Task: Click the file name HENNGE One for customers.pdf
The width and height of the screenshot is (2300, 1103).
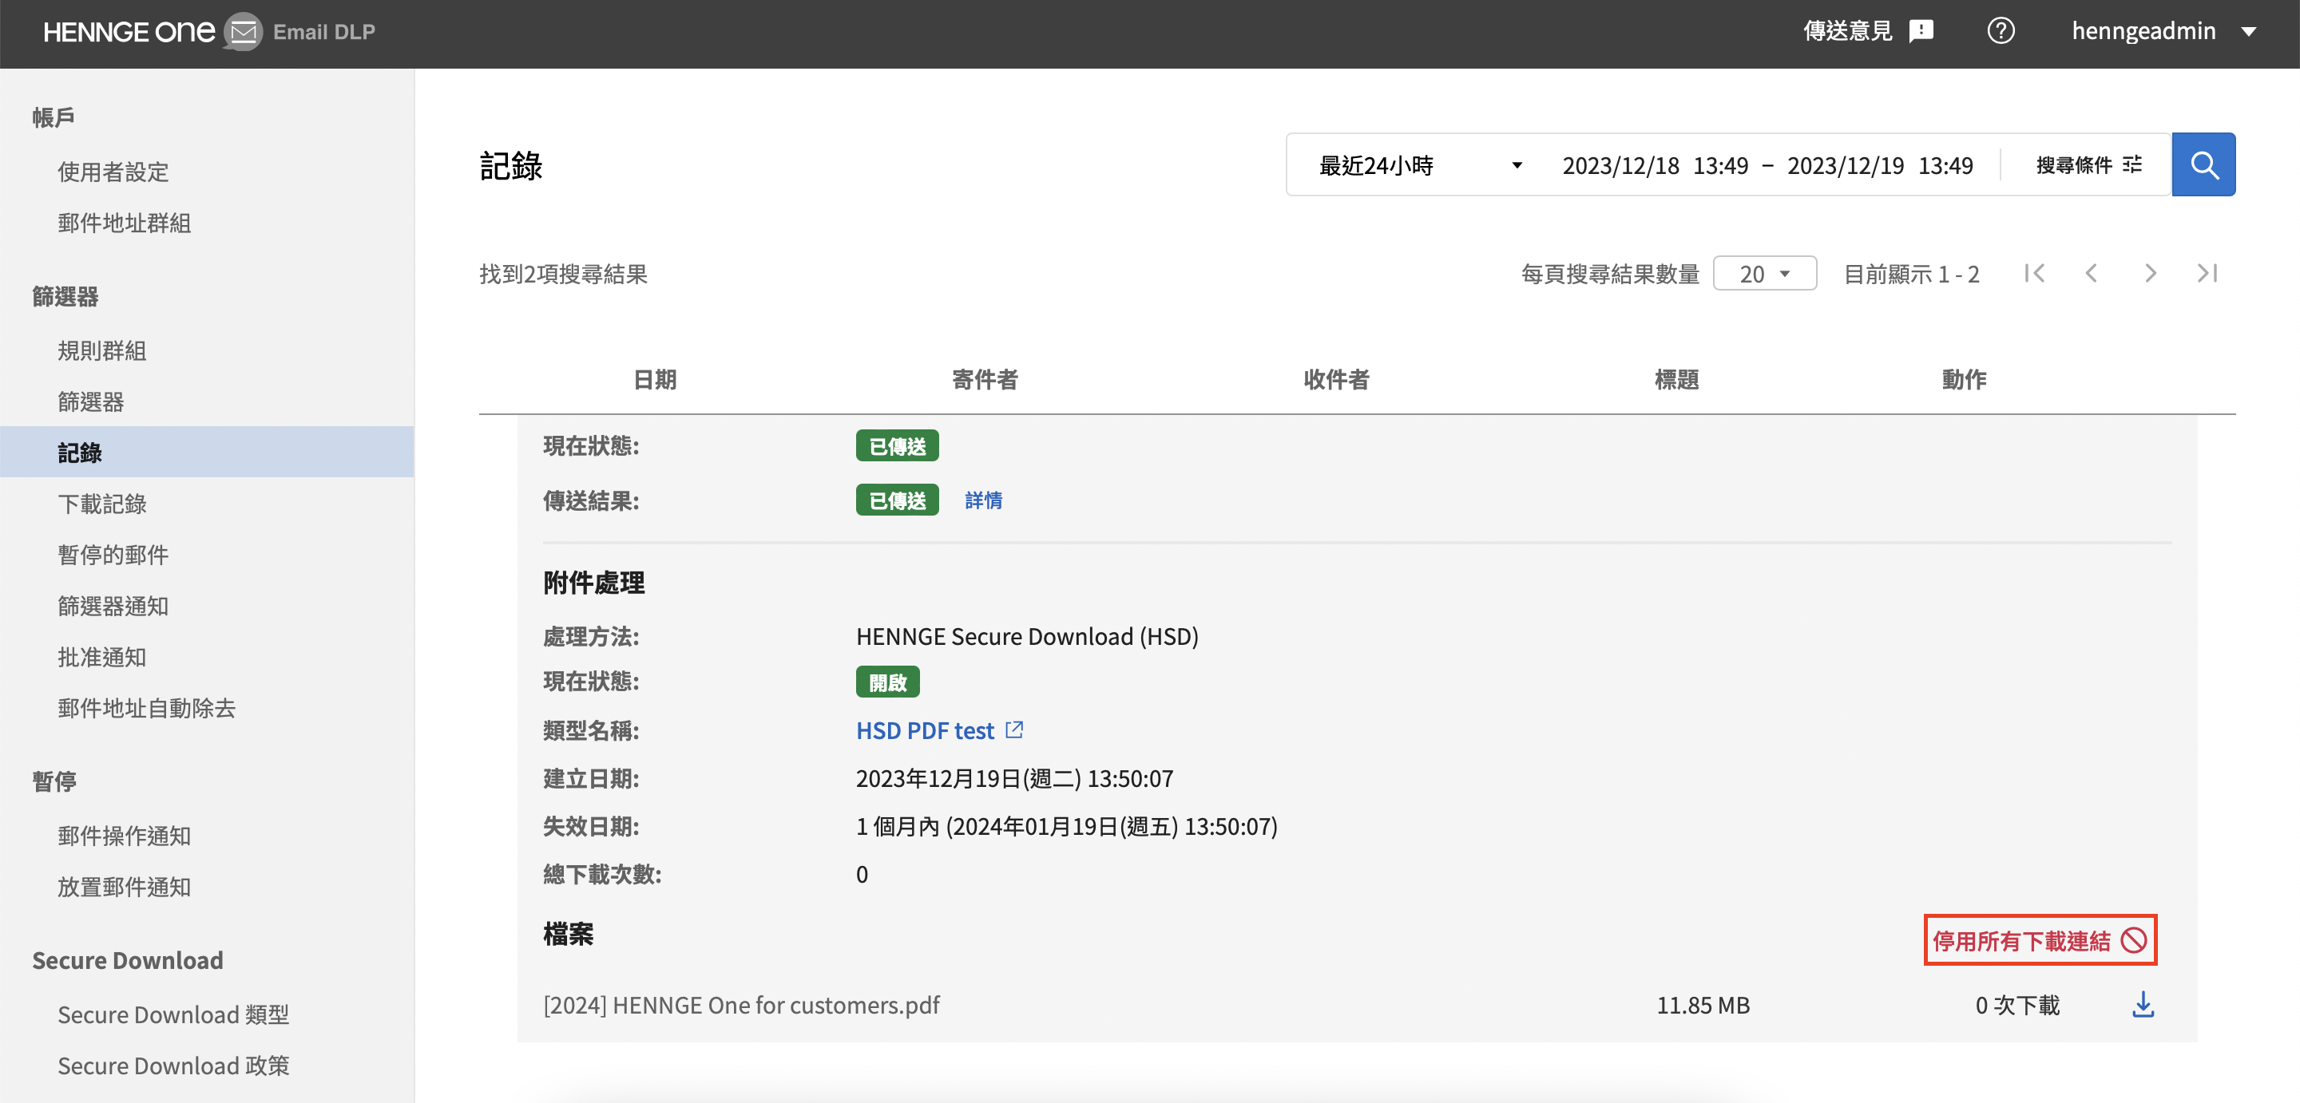Action: tap(741, 1005)
